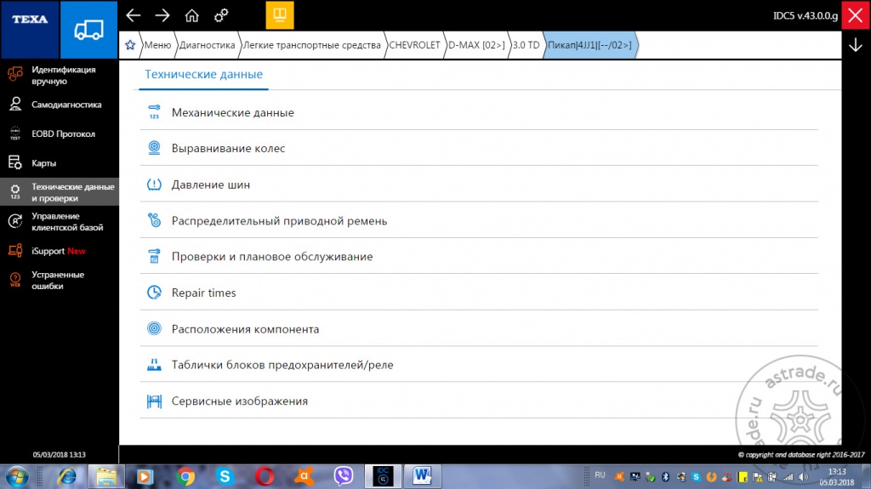Close the IDC5 application

[x=856, y=15]
